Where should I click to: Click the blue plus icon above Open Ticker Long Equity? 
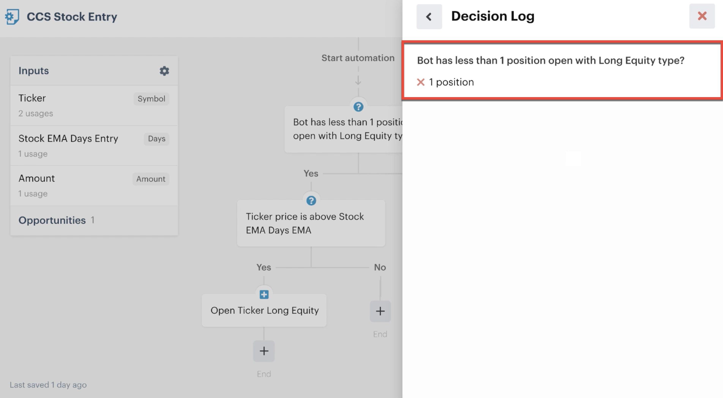pos(264,295)
